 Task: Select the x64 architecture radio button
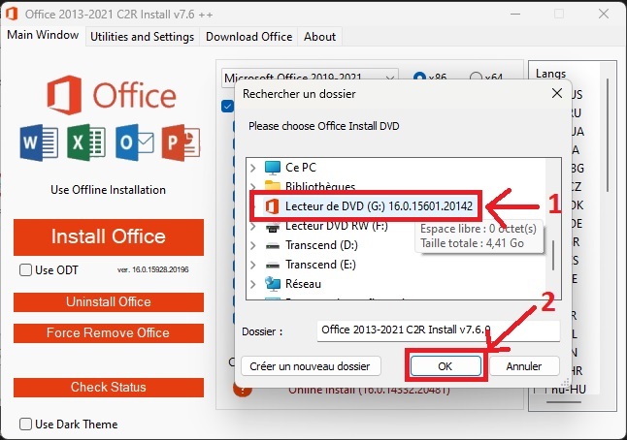tap(476, 77)
